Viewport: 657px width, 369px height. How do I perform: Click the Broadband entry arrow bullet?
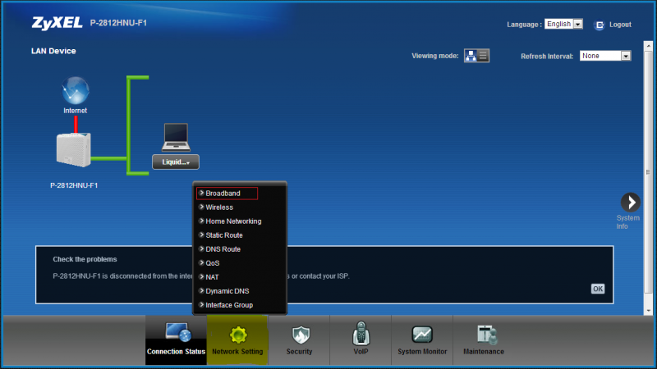tap(201, 193)
